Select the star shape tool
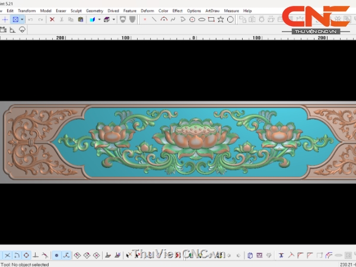 pyautogui.click(x=221, y=20)
